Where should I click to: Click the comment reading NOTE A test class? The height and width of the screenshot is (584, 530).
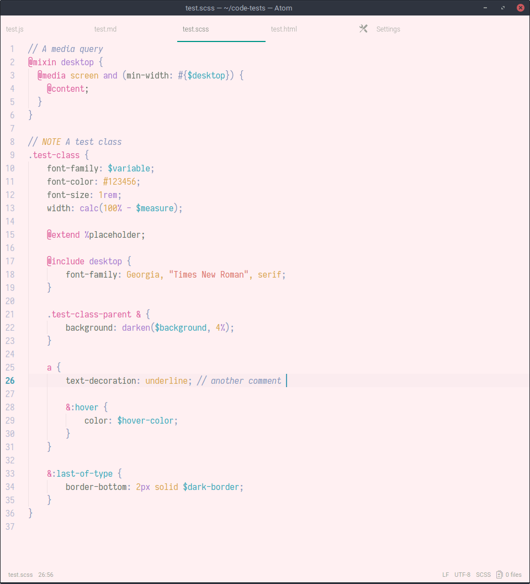tap(75, 142)
